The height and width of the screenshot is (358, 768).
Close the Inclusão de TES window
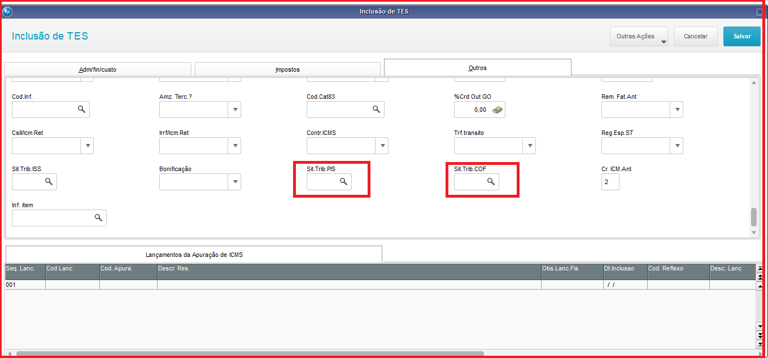point(759,11)
